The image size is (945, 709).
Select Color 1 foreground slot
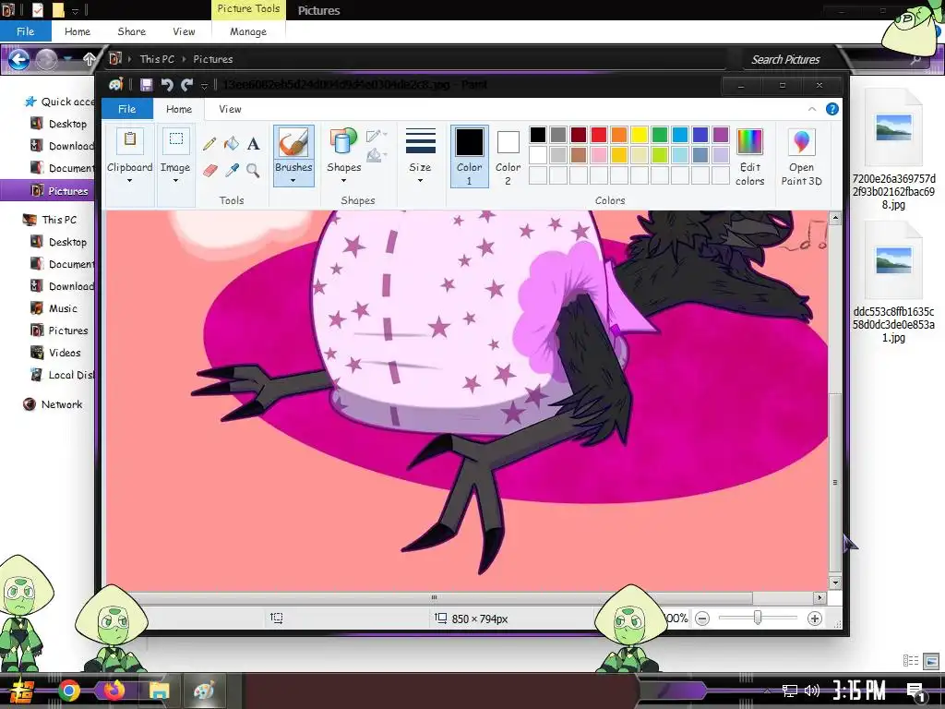point(470,156)
